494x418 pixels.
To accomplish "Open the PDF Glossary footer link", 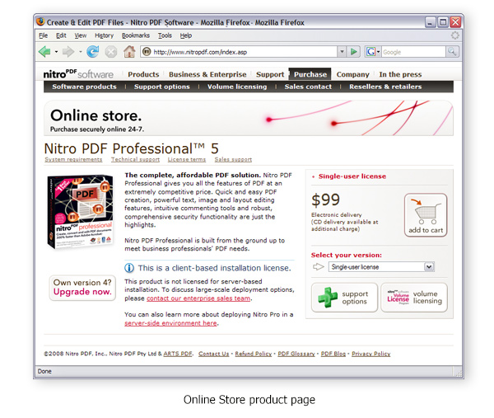I will pyautogui.click(x=296, y=354).
